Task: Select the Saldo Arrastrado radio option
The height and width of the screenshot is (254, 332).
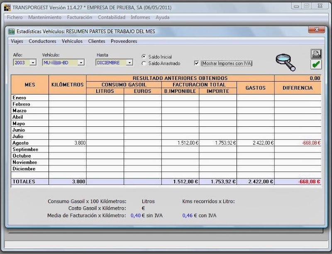Action: coord(144,63)
